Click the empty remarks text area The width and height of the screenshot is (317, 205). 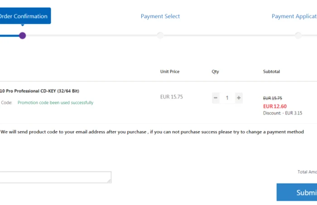tap(55, 177)
